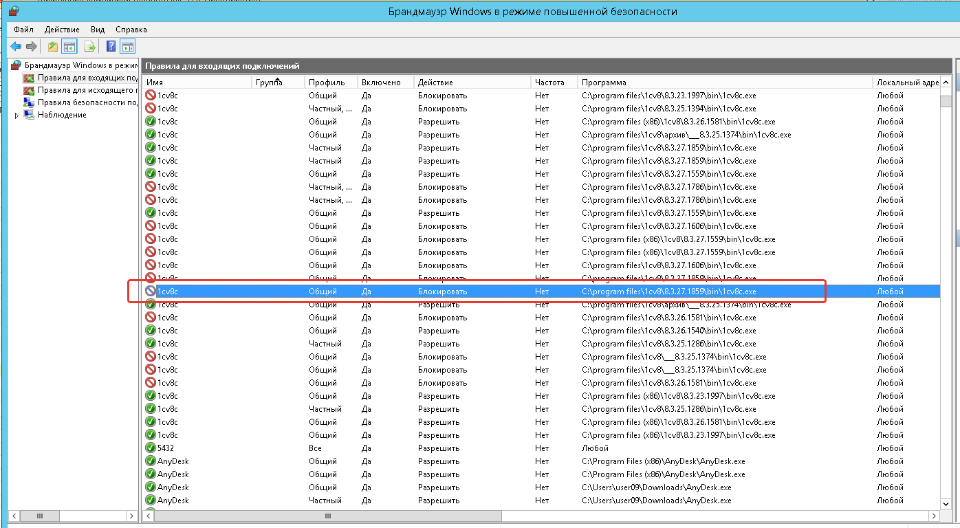This screenshot has height=528, width=960.
Task: Select the rule named 5432
Action: (x=166, y=448)
